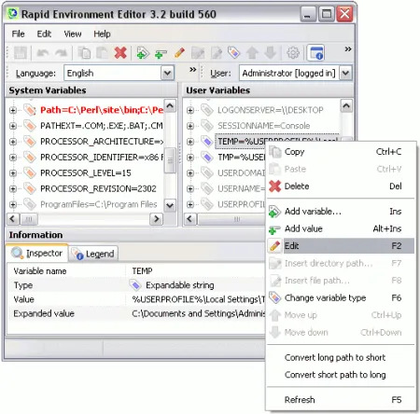The image size is (420, 414).
Task: Open the View menu
Action: [x=73, y=34]
